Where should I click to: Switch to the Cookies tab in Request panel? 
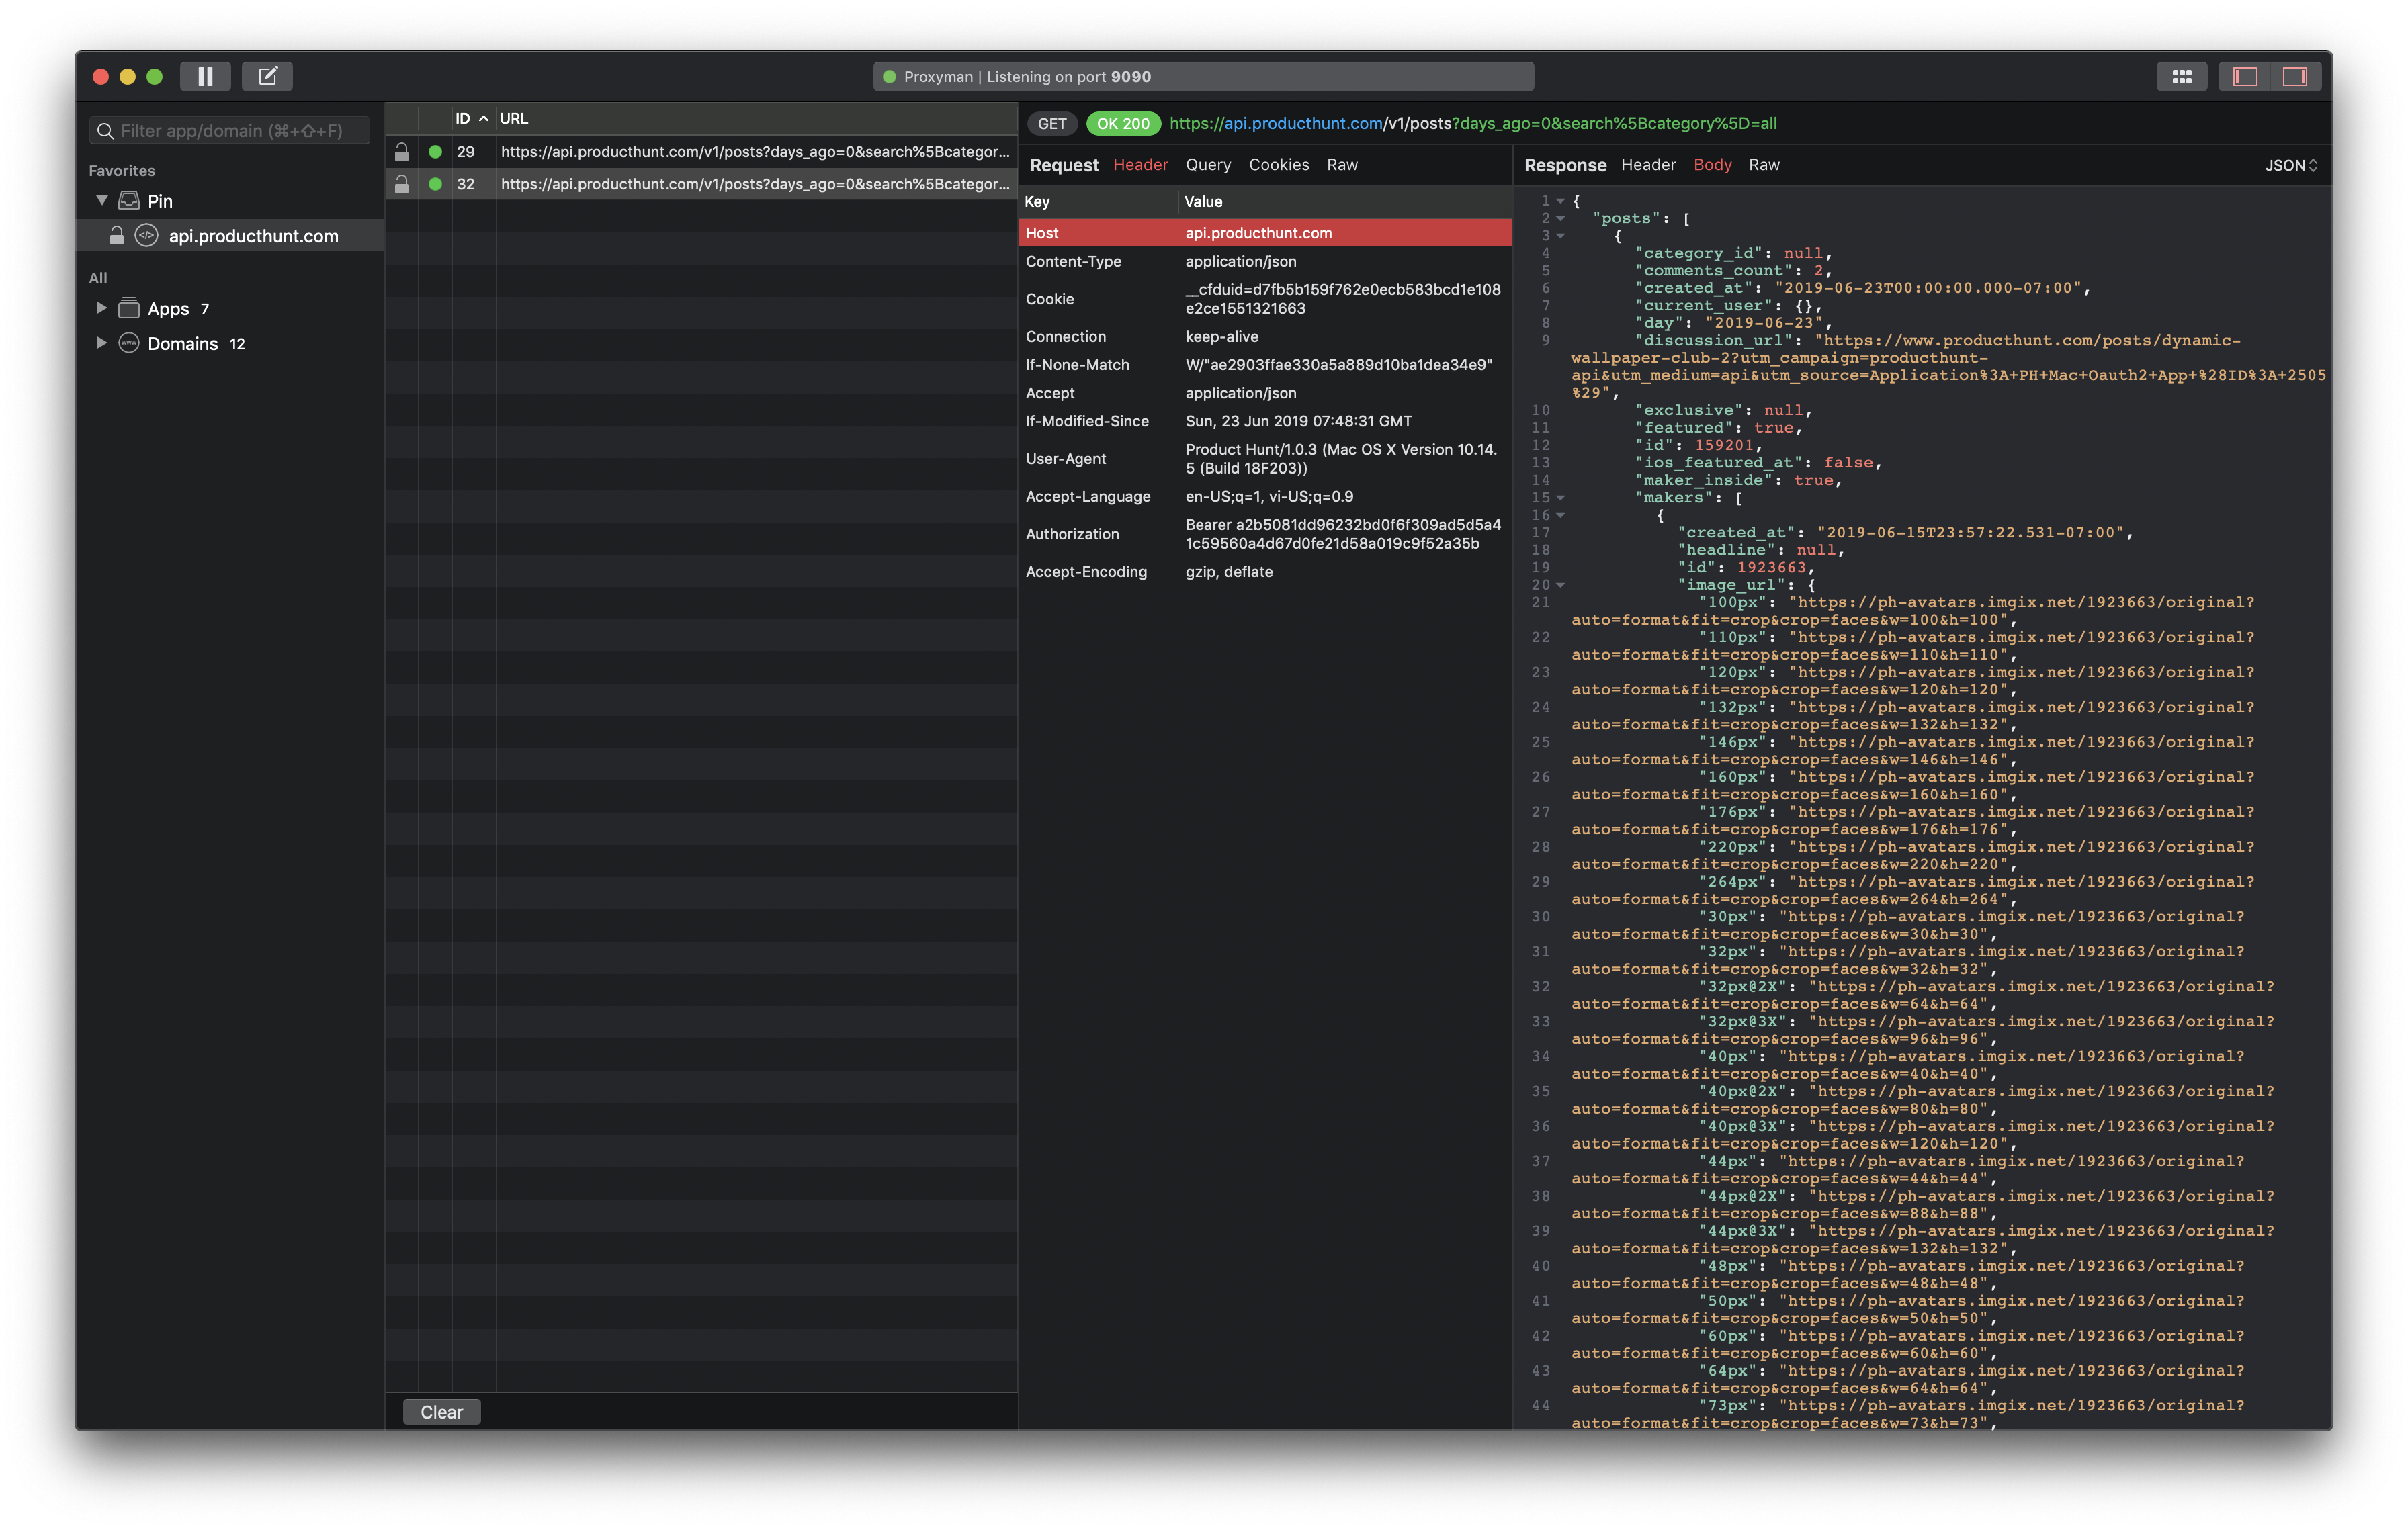coord(1279,165)
